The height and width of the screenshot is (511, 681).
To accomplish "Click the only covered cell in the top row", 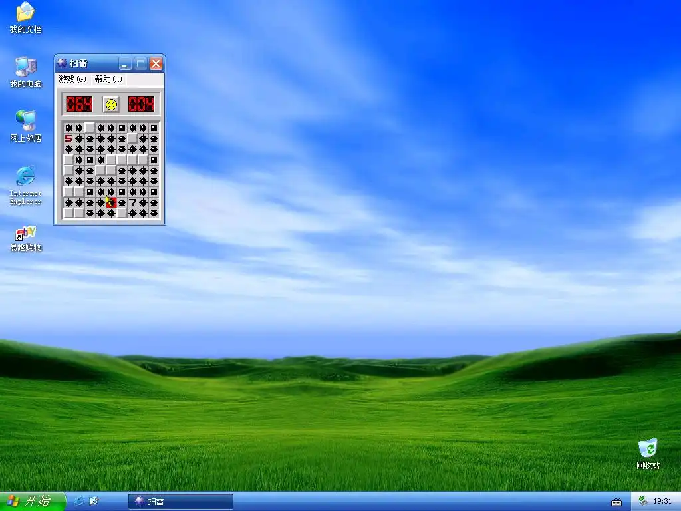I will (x=90, y=128).
